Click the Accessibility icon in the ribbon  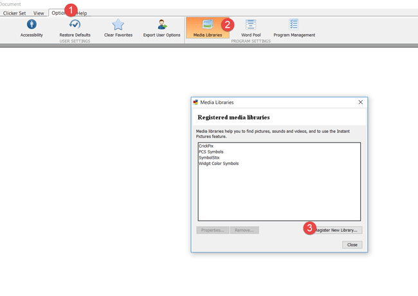coord(32,24)
